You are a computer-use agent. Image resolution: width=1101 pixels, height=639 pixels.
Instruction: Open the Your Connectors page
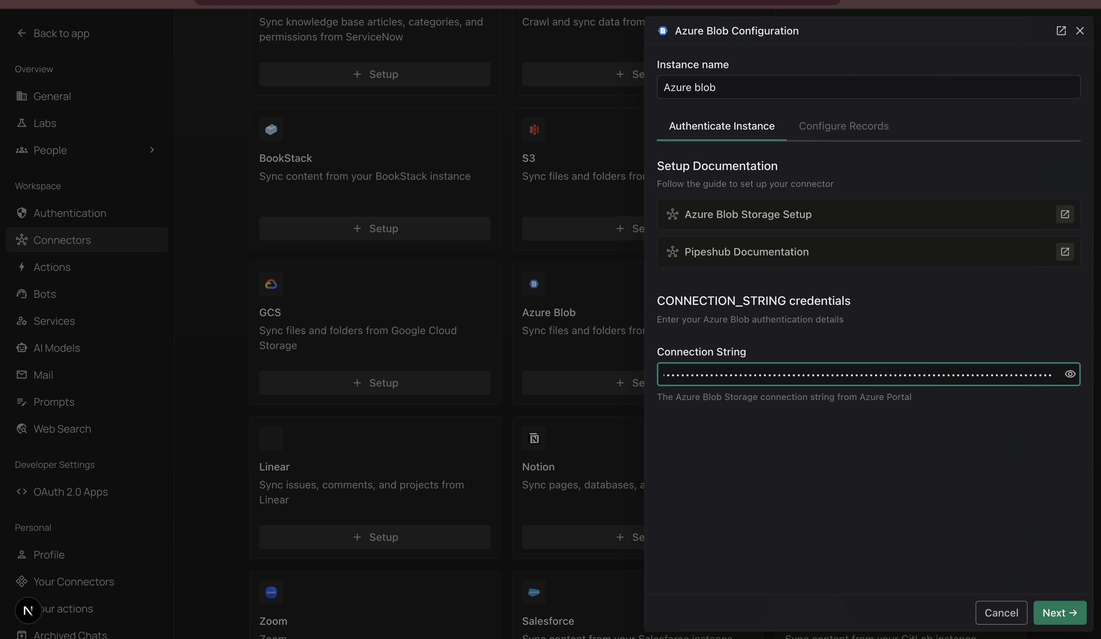tap(87, 581)
